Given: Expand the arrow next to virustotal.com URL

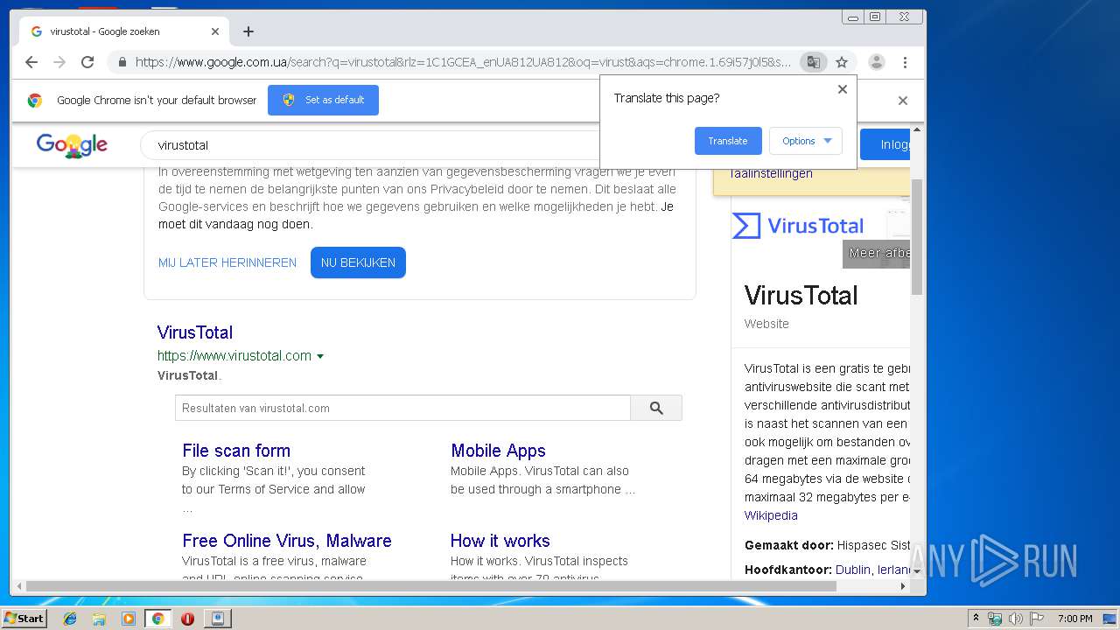Looking at the screenshot, I should click(320, 356).
